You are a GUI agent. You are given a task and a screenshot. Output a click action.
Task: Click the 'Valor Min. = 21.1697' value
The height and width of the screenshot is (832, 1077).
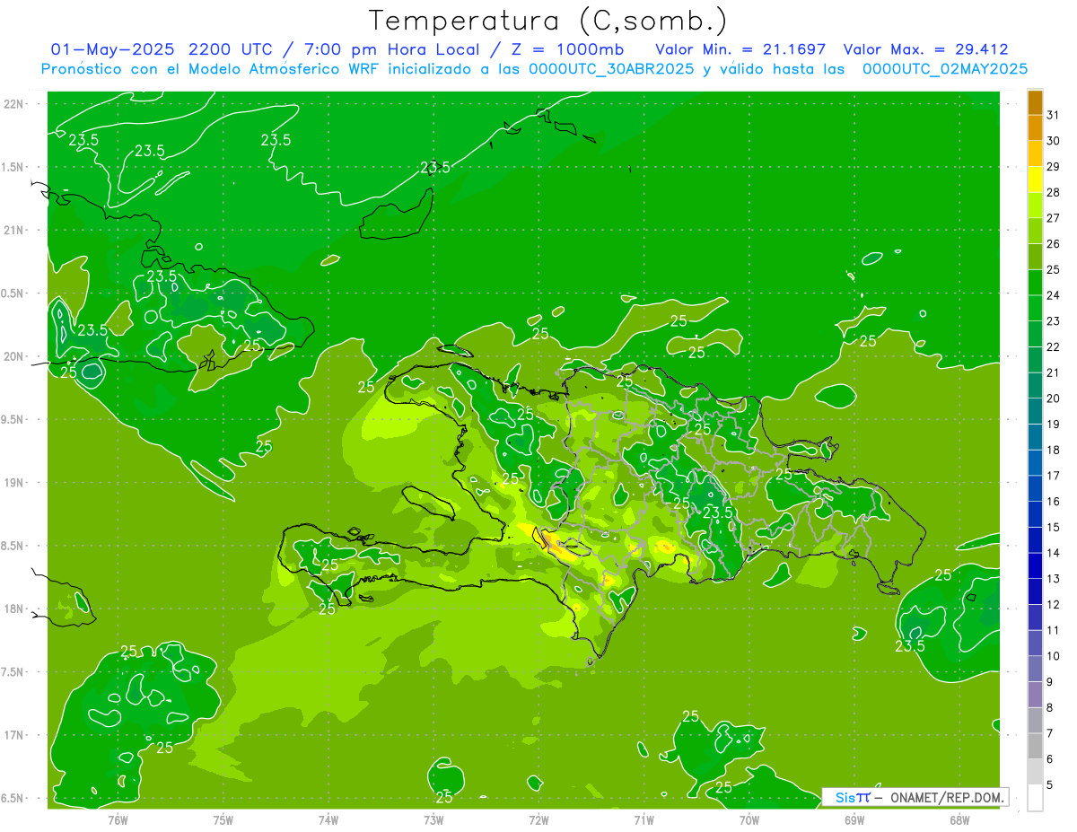740,50
